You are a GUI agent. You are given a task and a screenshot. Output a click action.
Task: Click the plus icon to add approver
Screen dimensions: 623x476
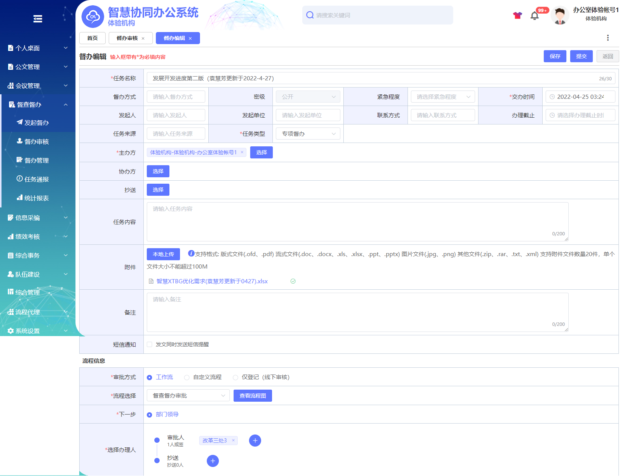[x=255, y=441]
